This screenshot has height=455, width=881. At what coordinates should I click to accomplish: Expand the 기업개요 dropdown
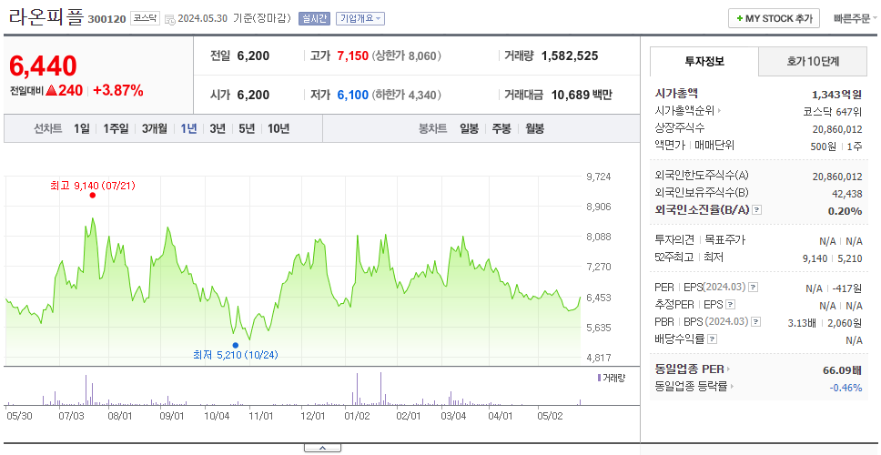[x=360, y=18]
